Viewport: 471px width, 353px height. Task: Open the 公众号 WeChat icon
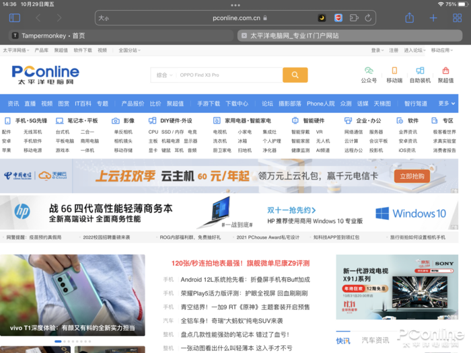369,75
